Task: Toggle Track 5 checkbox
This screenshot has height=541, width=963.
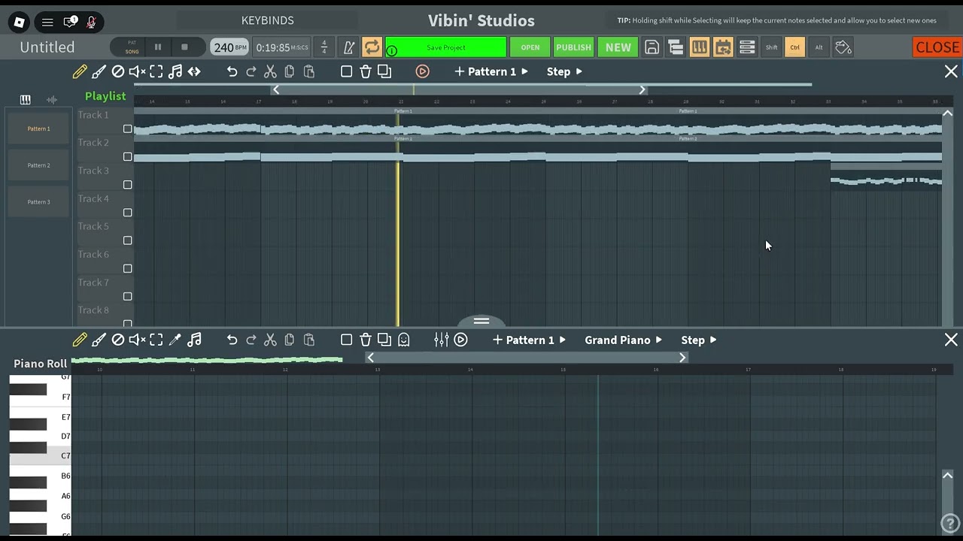Action: (x=127, y=240)
